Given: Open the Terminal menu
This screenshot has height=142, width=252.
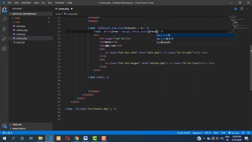Looking at the screenshot, I should 59,3.
